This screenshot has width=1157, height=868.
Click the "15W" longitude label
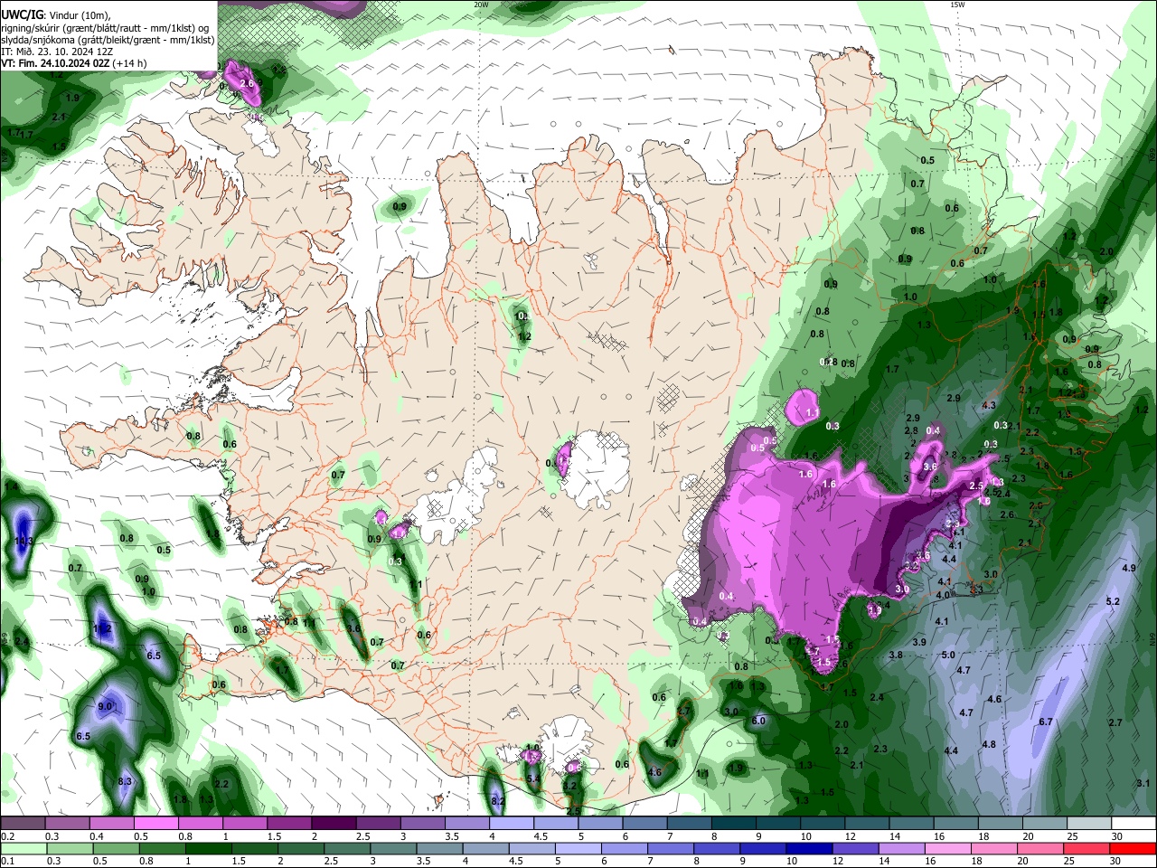point(957,5)
